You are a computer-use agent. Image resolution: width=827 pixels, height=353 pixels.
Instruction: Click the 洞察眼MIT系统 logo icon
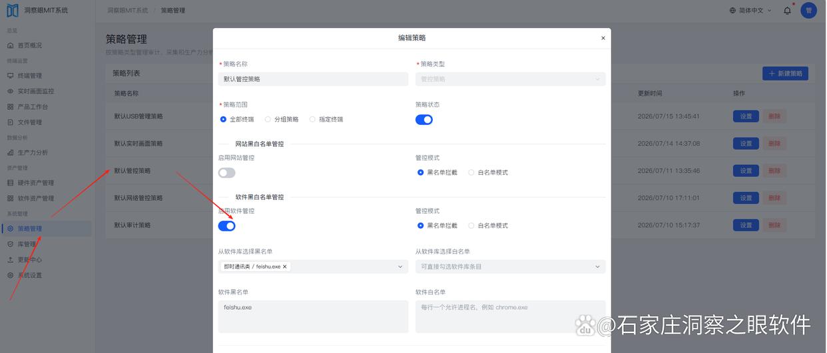[13, 10]
